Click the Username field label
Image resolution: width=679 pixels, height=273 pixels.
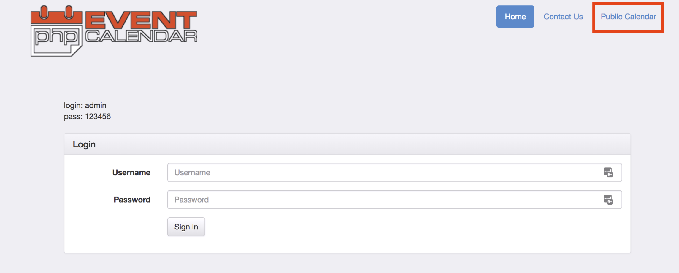[131, 172]
